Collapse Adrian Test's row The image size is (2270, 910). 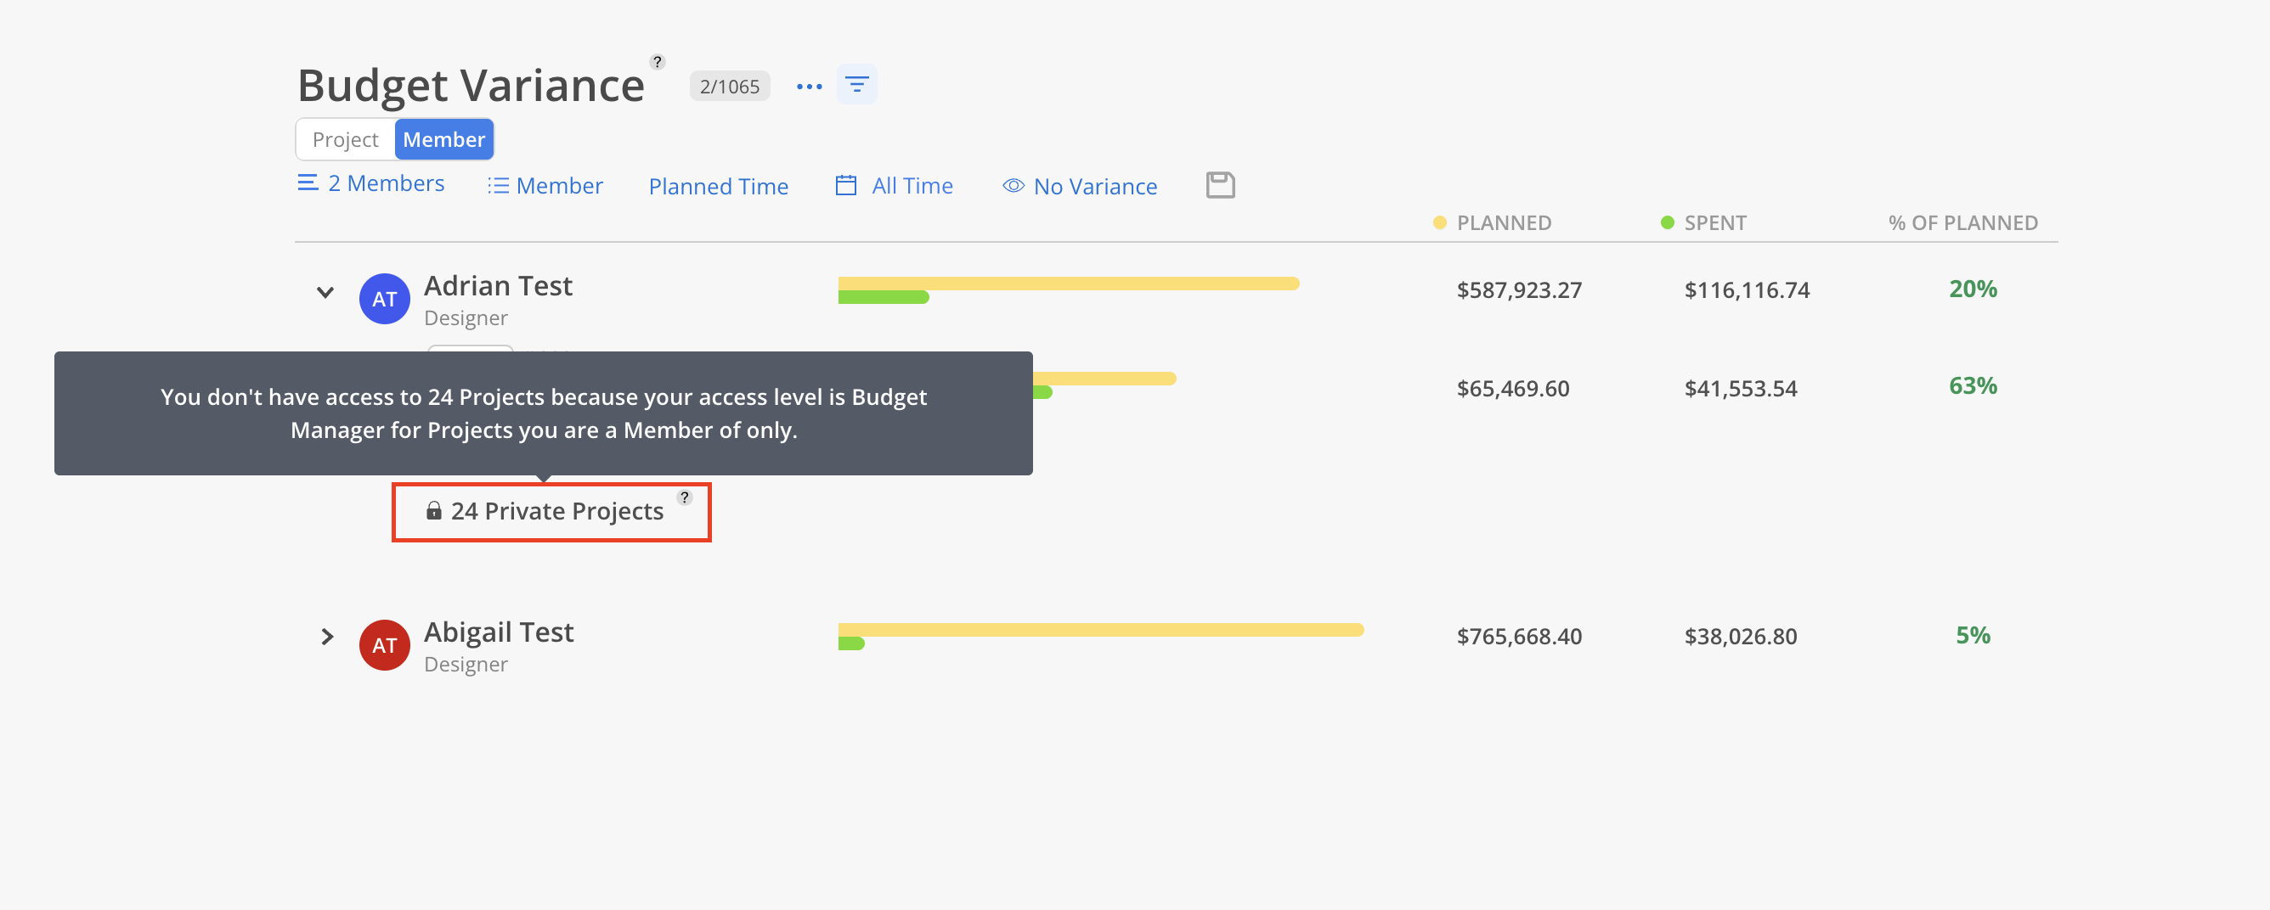325,293
